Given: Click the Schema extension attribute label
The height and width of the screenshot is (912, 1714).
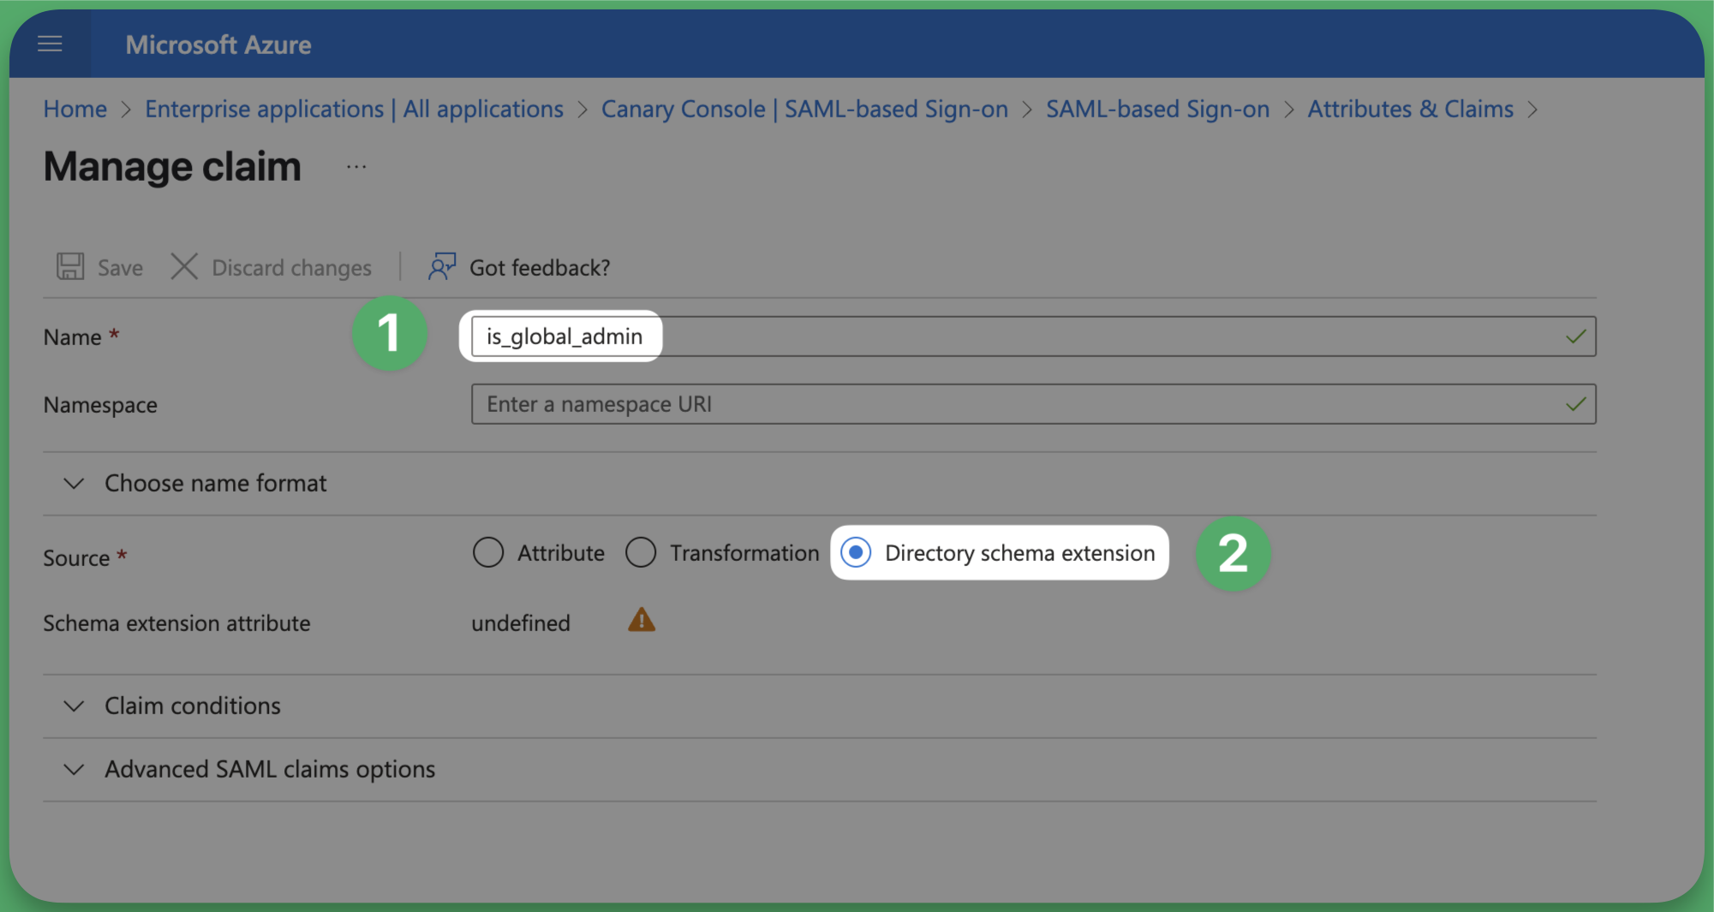Looking at the screenshot, I should pyautogui.click(x=177, y=623).
